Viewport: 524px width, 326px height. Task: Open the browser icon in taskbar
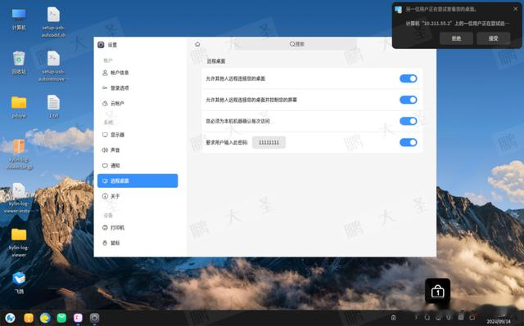pos(45,318)
